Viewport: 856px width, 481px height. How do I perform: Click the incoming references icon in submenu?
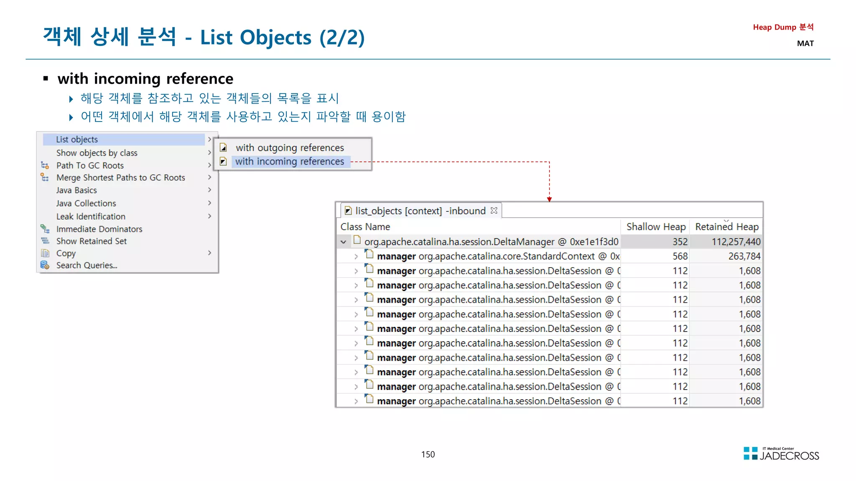click(x=224, y=162)
